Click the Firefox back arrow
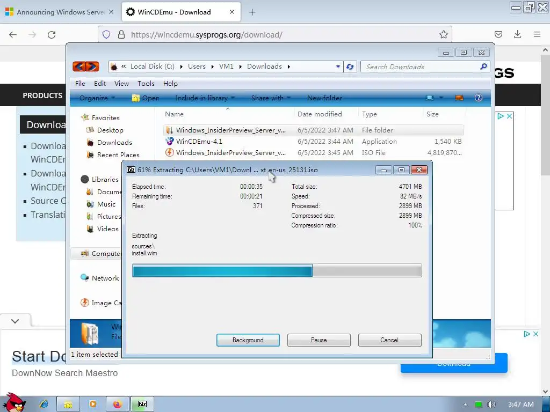The image size is (550, 412). (13, 35)
